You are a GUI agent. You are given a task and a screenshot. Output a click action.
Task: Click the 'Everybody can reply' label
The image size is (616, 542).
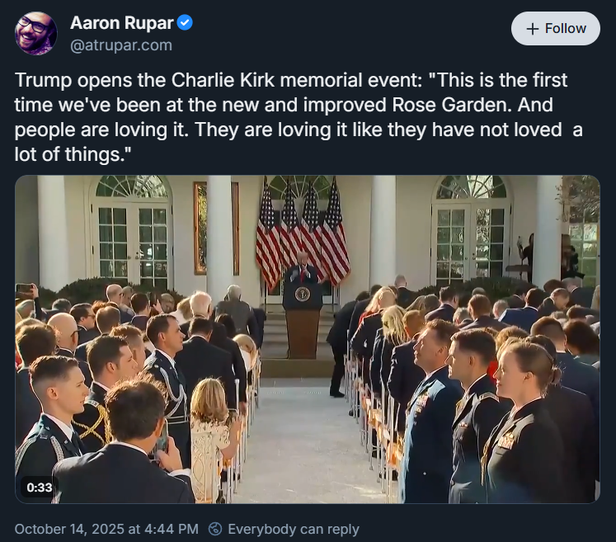click(293, 528)
